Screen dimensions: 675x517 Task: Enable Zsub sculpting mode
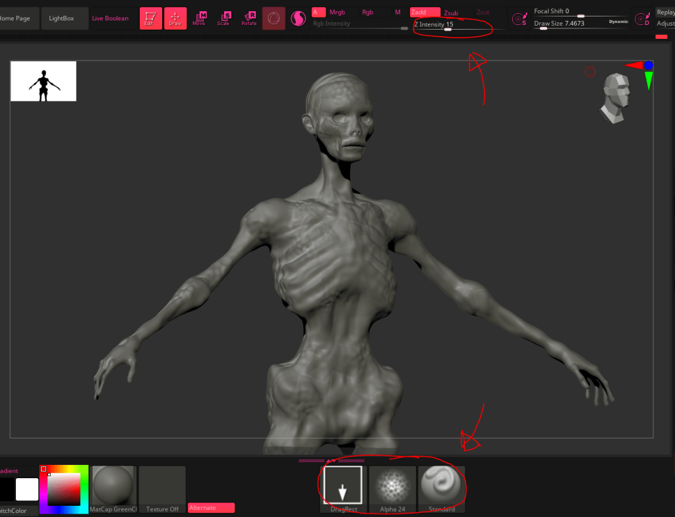coord(451,13)
